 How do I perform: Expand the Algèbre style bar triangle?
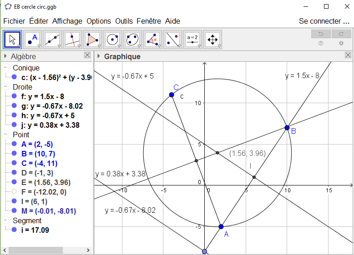[x=5, y=56]
